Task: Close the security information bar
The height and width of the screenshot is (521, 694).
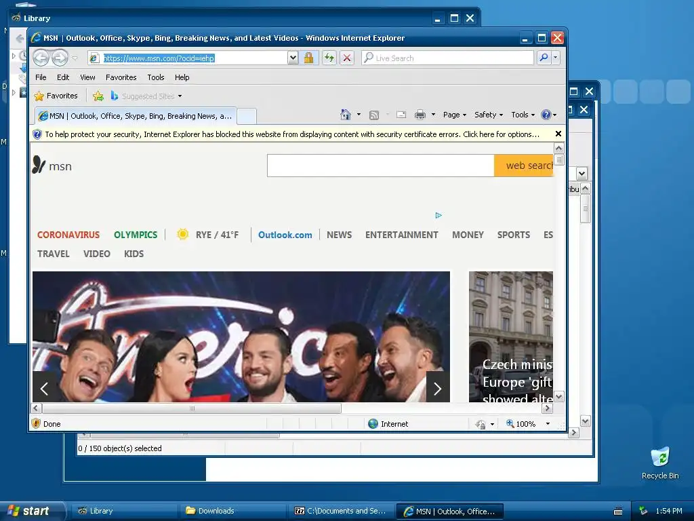Action: tap(558, 134)
